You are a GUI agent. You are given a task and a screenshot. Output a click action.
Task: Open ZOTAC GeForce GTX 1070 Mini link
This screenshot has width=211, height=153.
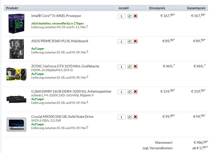(x=65, y=66)
